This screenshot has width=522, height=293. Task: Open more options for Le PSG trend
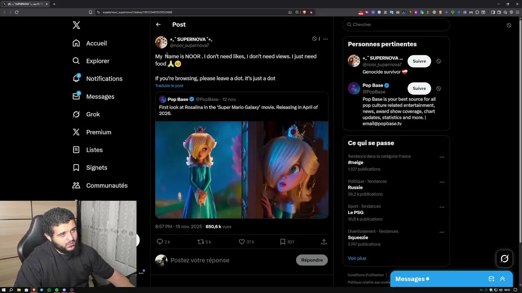pyautogui.click(x=442, y=207)
